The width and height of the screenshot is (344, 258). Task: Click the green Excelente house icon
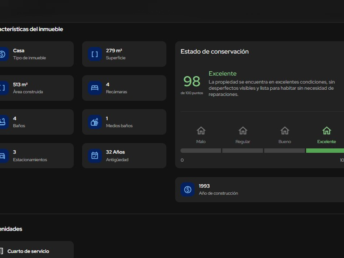(x=326, y=131)
